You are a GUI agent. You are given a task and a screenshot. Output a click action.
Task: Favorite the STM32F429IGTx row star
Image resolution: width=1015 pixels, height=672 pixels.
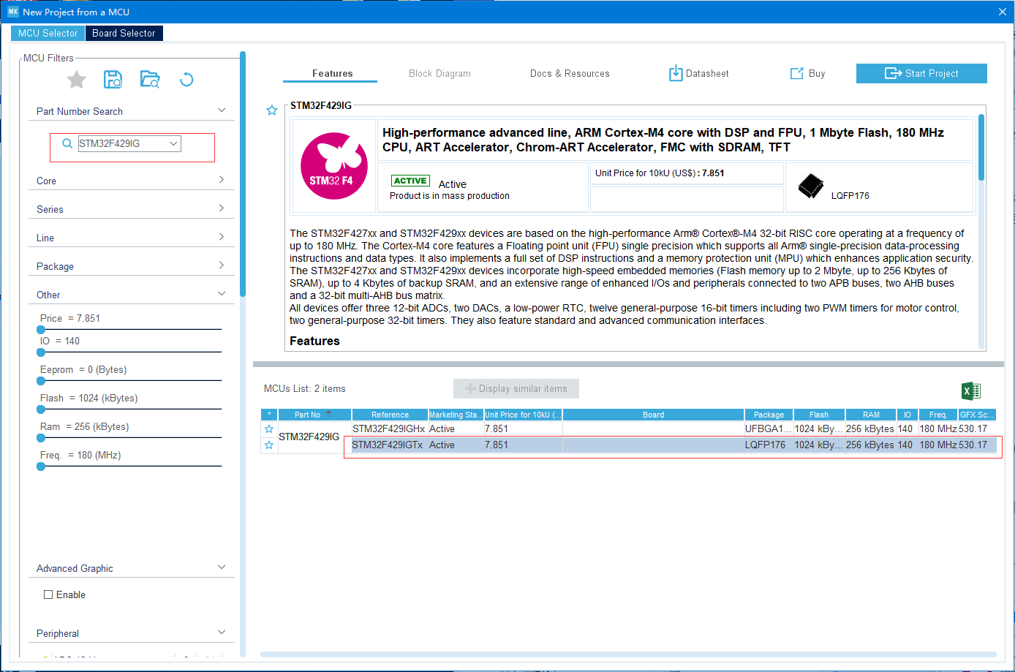click(269, 445)
